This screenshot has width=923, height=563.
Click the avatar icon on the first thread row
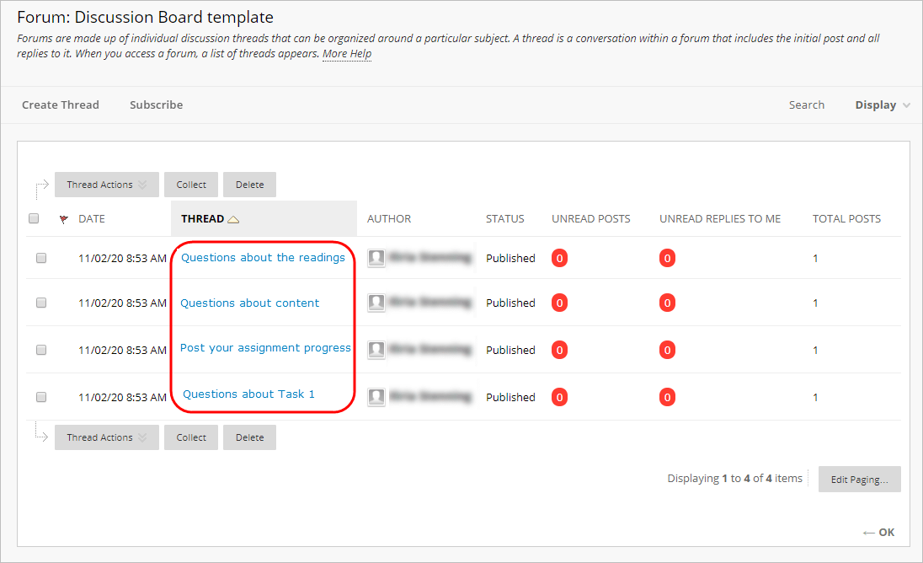click(x=376, y=257)
